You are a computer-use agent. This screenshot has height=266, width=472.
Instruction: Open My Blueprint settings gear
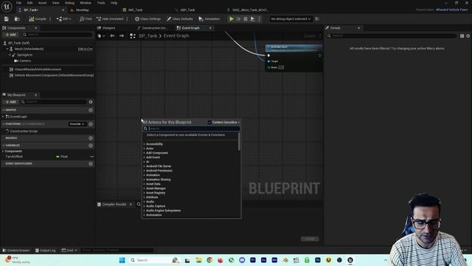(91, 102)
